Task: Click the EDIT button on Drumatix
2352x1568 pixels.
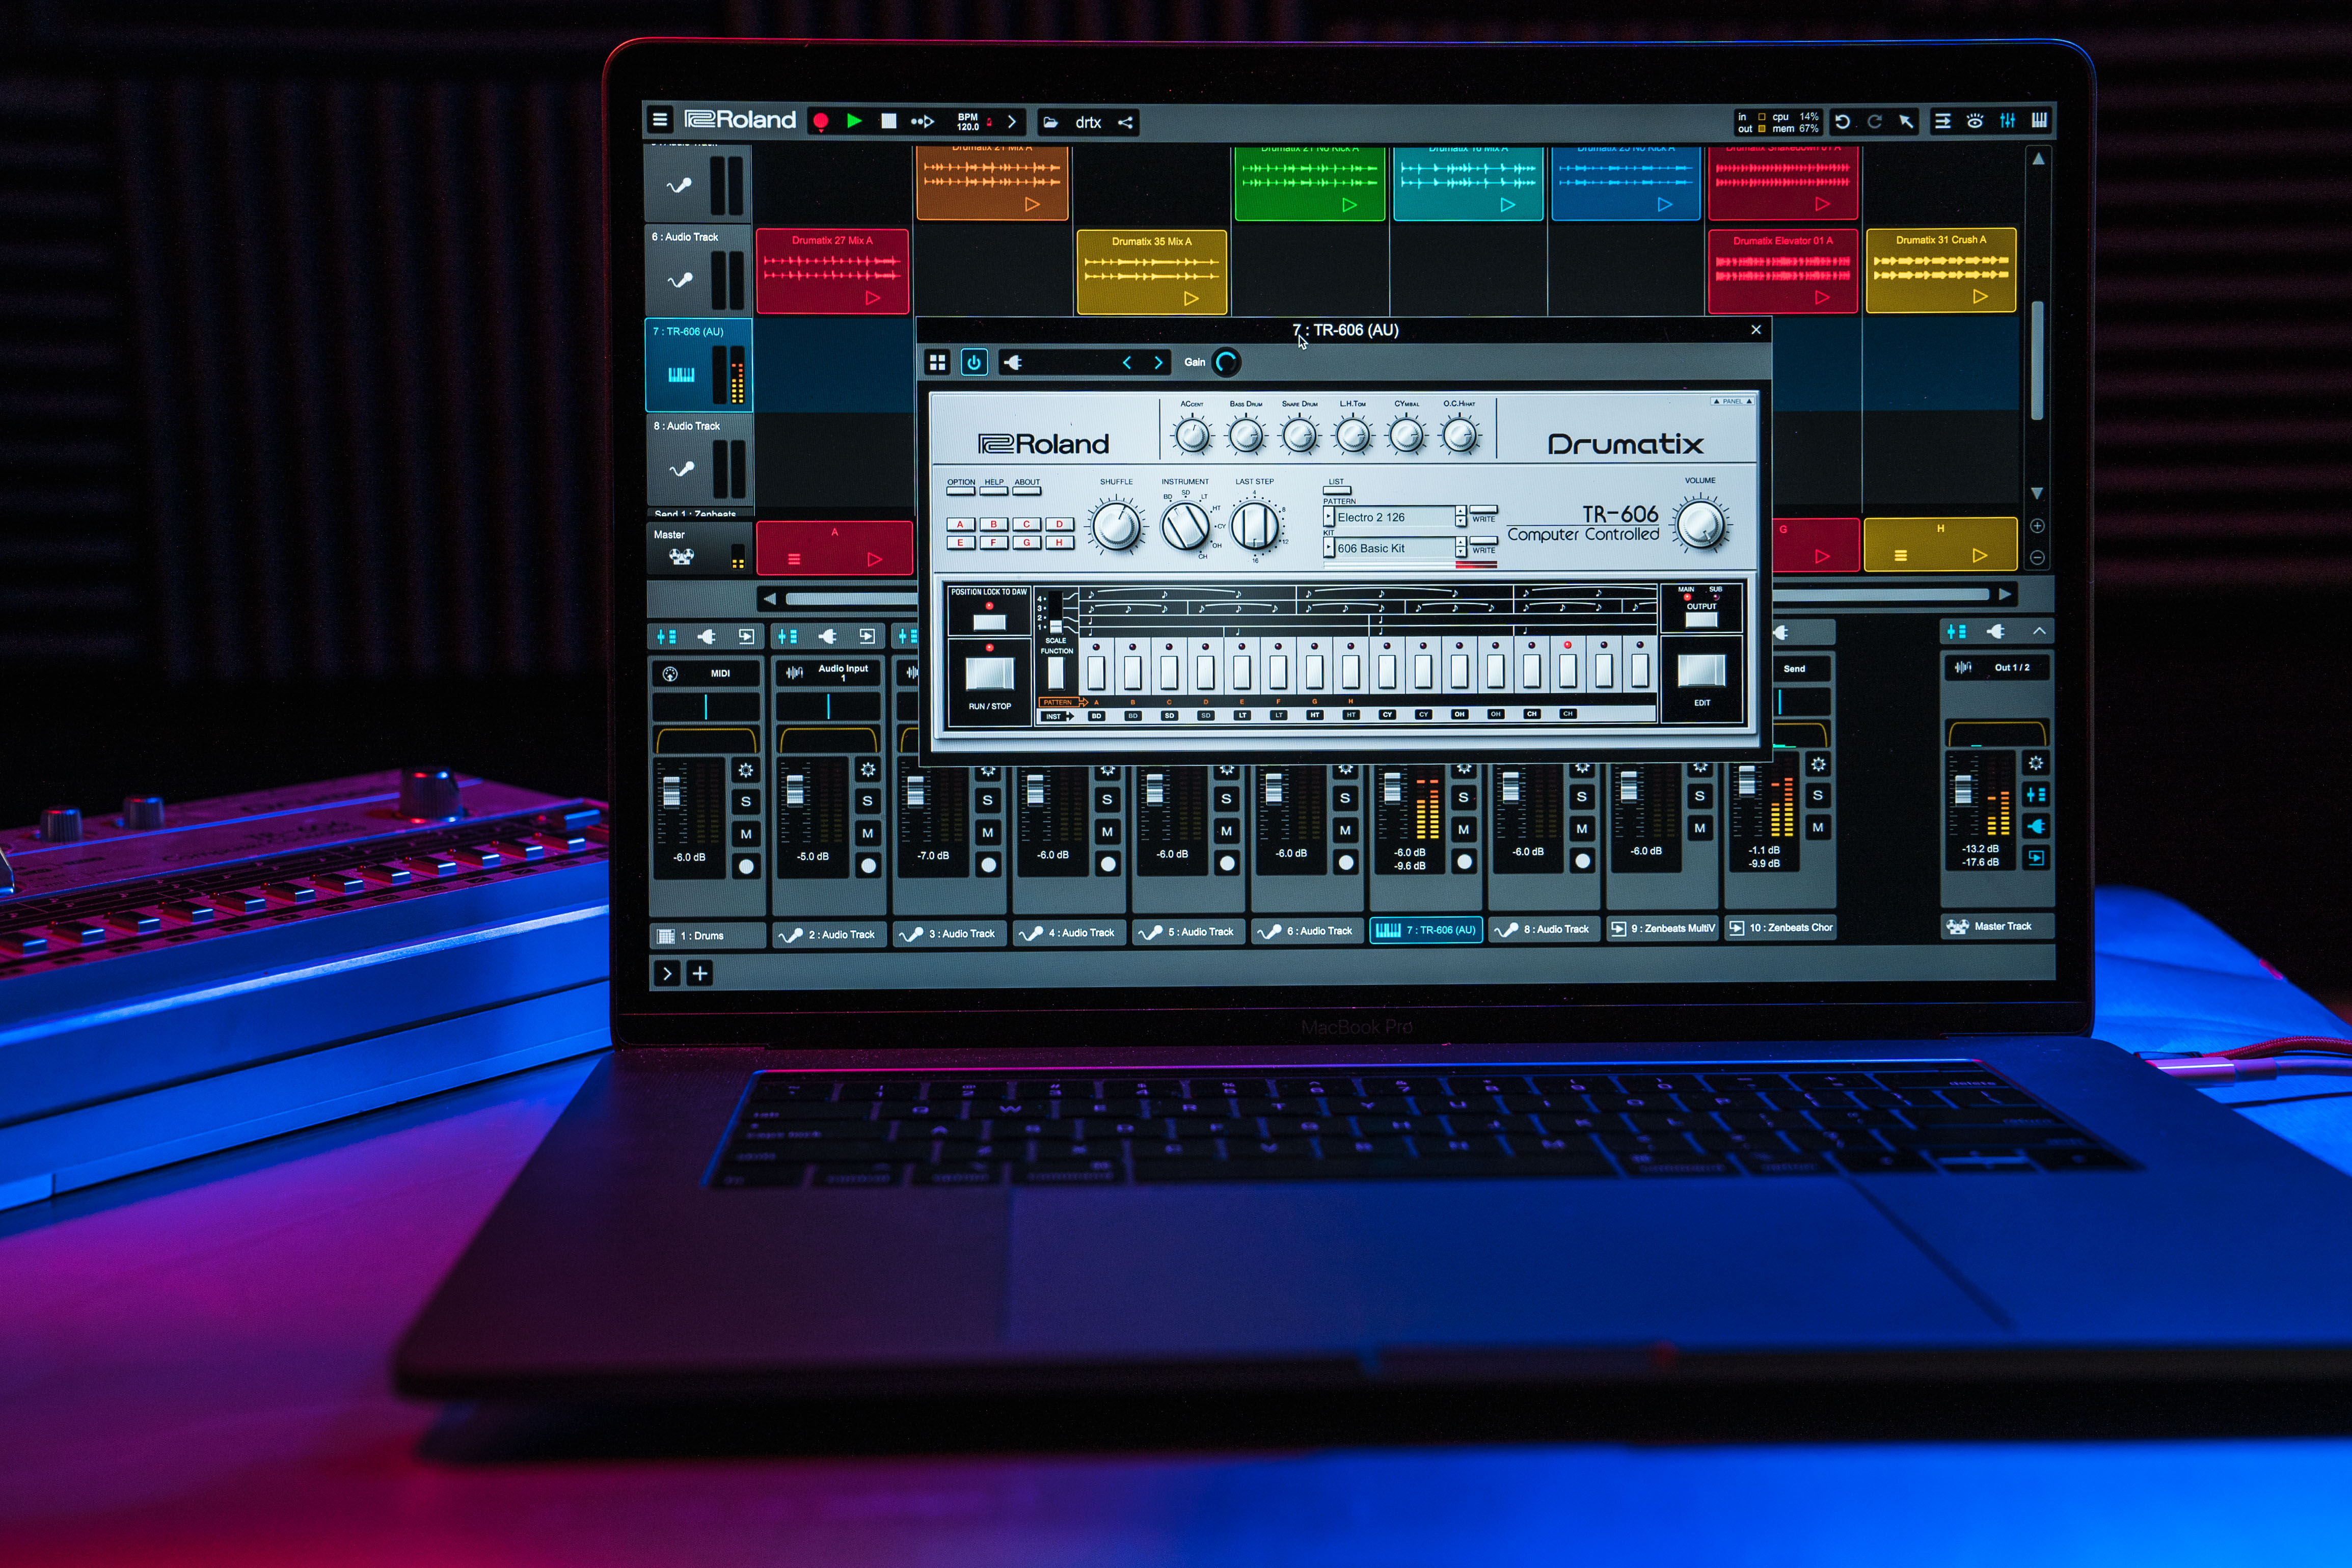Action: pyautogui.click(x=1701, y=671)
